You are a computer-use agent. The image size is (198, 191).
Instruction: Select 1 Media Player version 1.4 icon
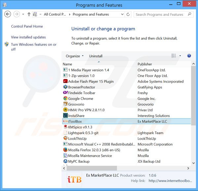[x=65, y=70]
